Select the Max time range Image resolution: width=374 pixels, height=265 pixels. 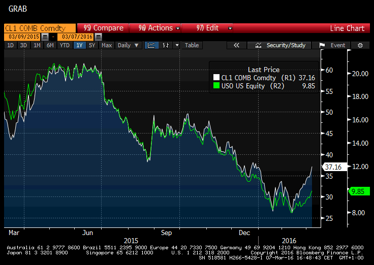click(107, 45)
